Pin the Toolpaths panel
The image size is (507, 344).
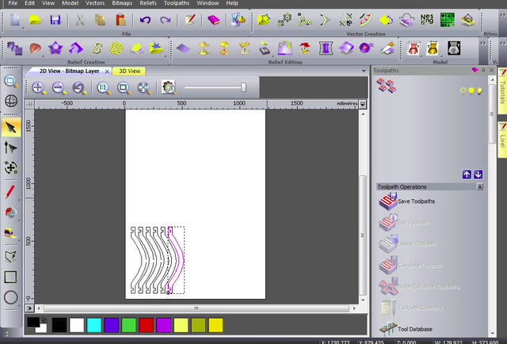[484, 70]
